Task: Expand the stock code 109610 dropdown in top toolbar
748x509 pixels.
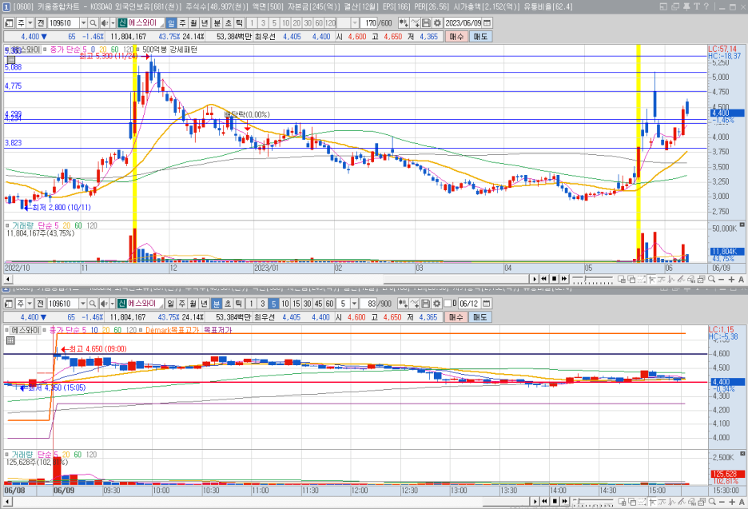Action: (83, 23)
